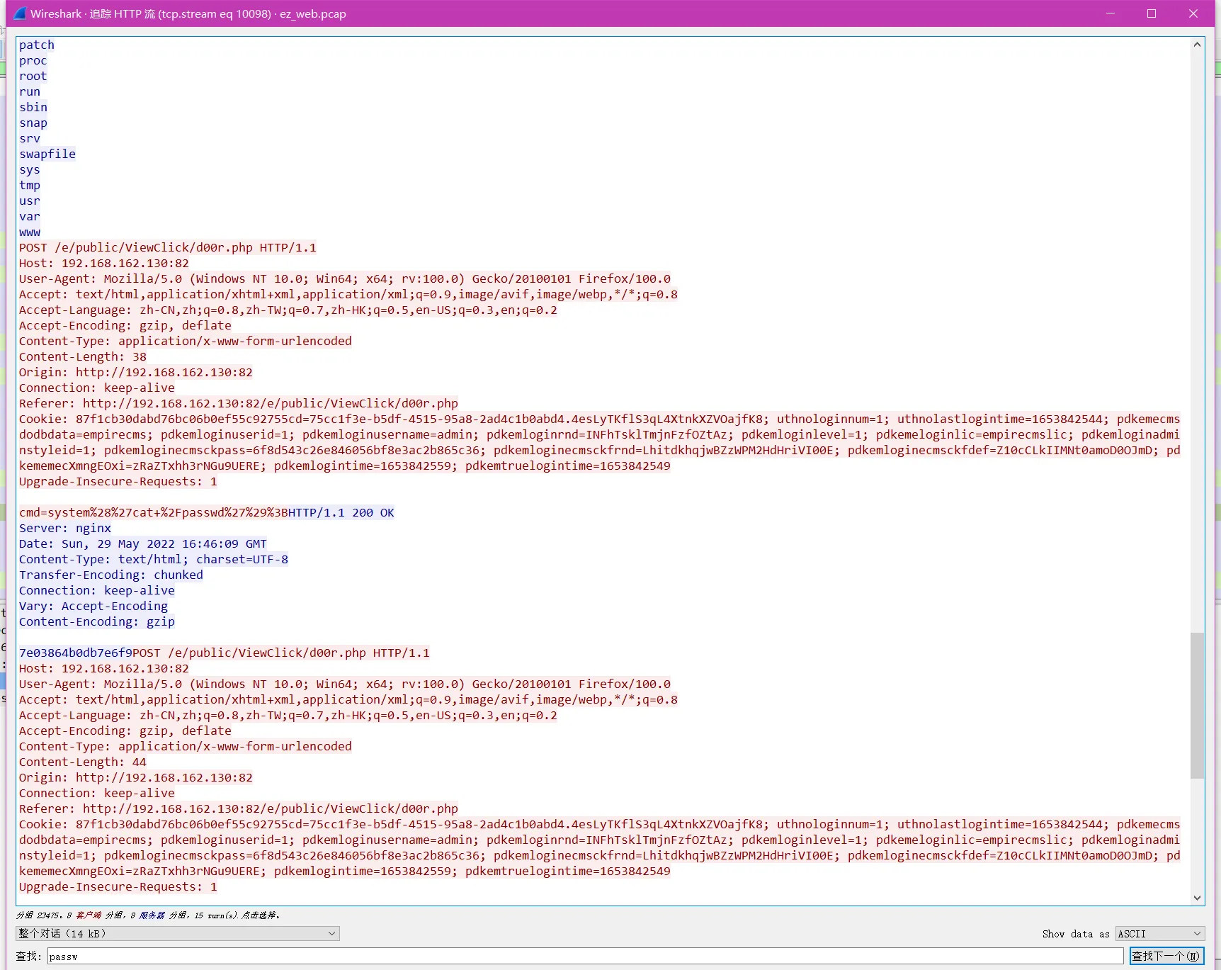
Task: Minimize the HTTP stream window
Action: click(1111, 13)
